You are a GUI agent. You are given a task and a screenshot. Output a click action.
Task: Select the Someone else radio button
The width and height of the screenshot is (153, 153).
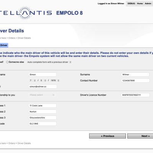7,62
